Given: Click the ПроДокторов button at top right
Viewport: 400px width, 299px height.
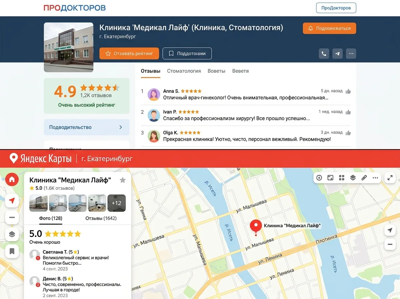Looking at the screenshot, I should click(336, 8).
